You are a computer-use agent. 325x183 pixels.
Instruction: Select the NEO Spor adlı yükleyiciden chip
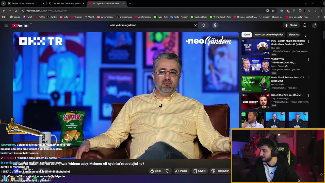click(x=269, y=35)
